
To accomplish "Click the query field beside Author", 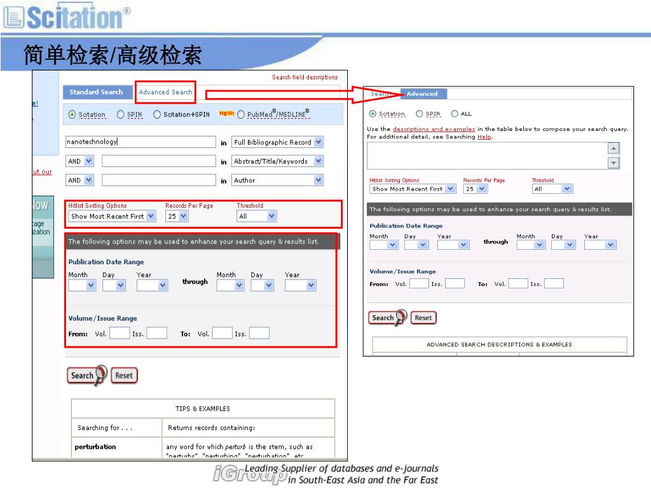I will pos(159,180).
